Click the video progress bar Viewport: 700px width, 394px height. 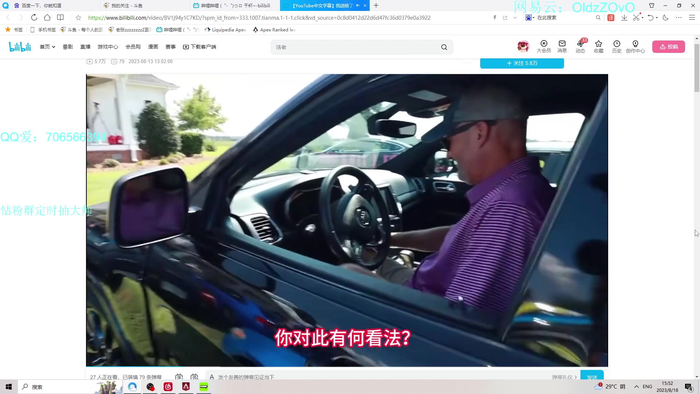coord(347,366)
